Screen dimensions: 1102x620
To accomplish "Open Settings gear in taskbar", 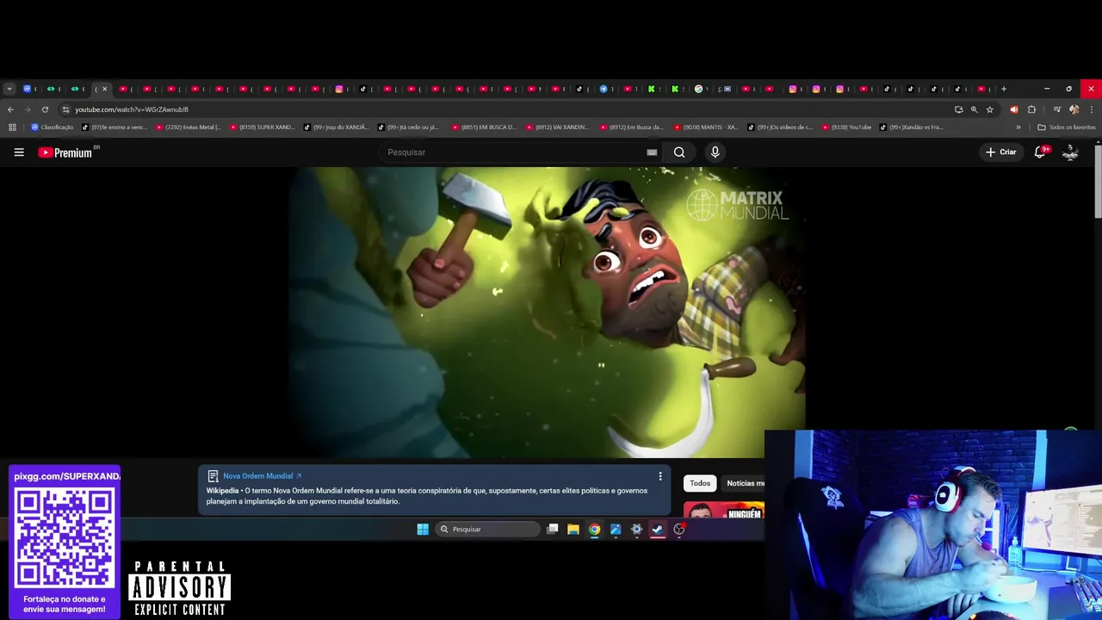I will pyautogui.click(x=637, y=530).
